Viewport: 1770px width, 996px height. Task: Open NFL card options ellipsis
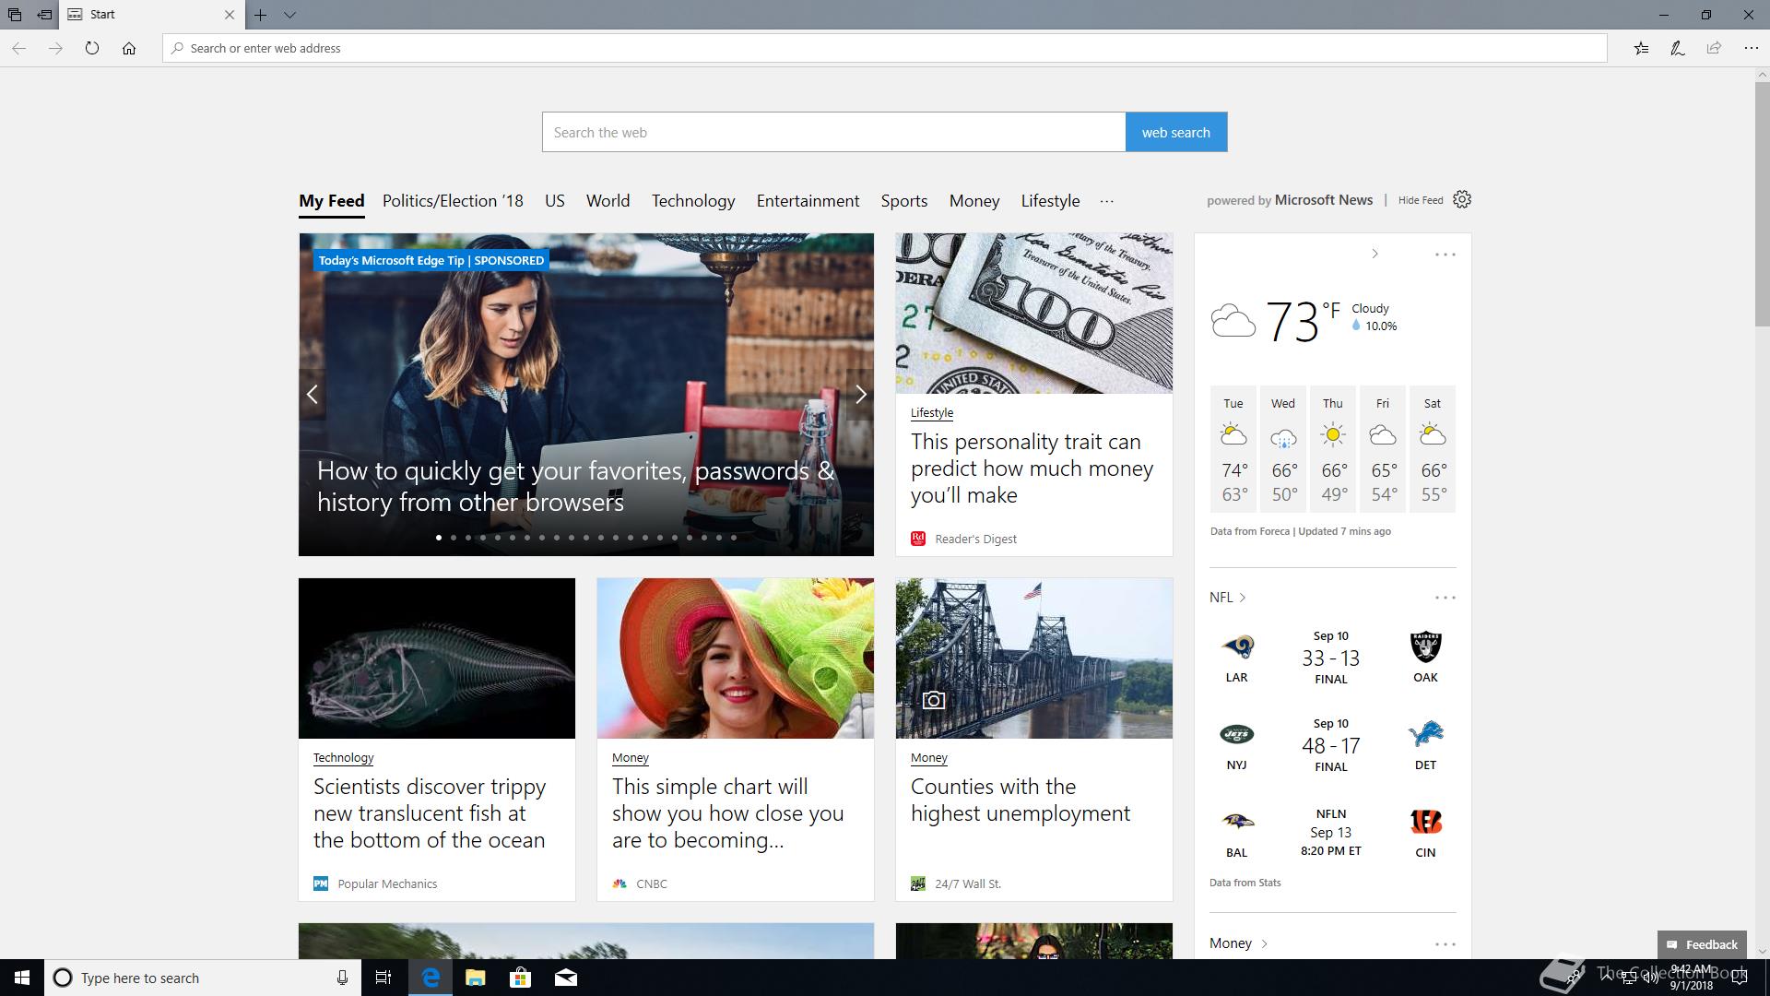[1445, 598]
